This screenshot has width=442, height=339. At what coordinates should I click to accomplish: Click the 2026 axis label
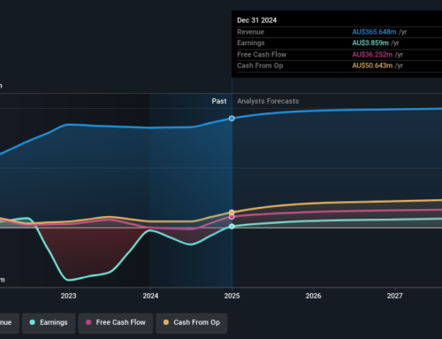pyautogui.click(x=314, y=296)
